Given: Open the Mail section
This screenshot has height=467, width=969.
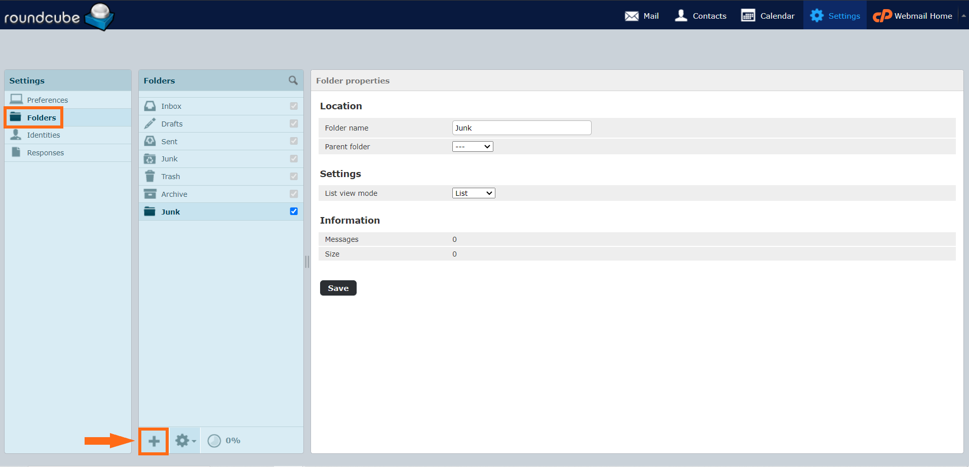Looking at the screenshot, I should point(641,15).
